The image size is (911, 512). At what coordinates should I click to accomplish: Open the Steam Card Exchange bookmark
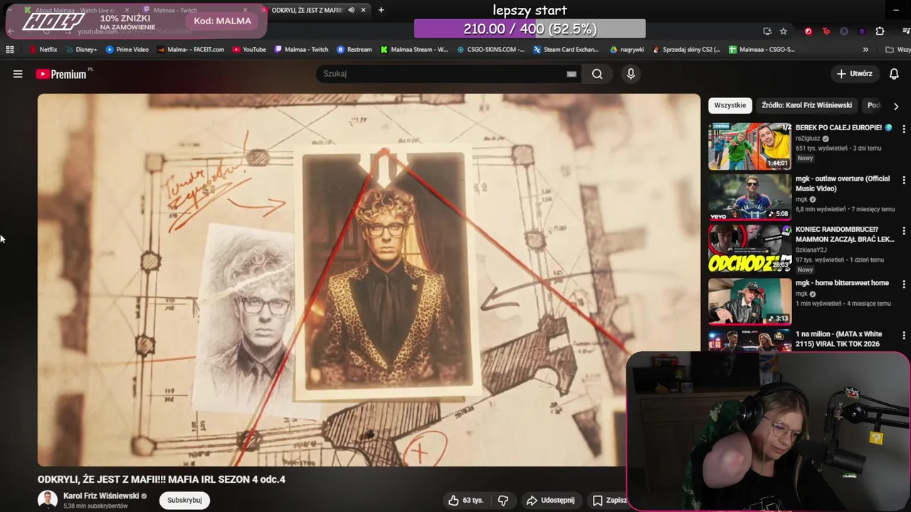tap(566, 50)
